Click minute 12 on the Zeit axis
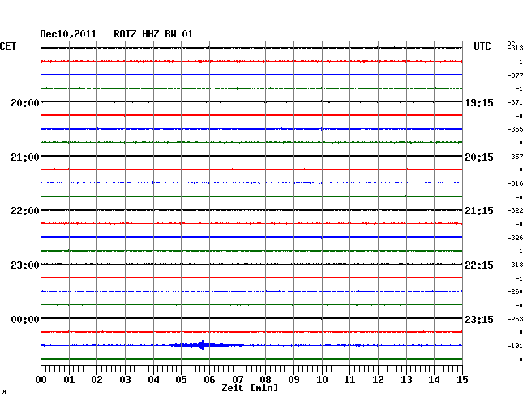 pos(378,380)
